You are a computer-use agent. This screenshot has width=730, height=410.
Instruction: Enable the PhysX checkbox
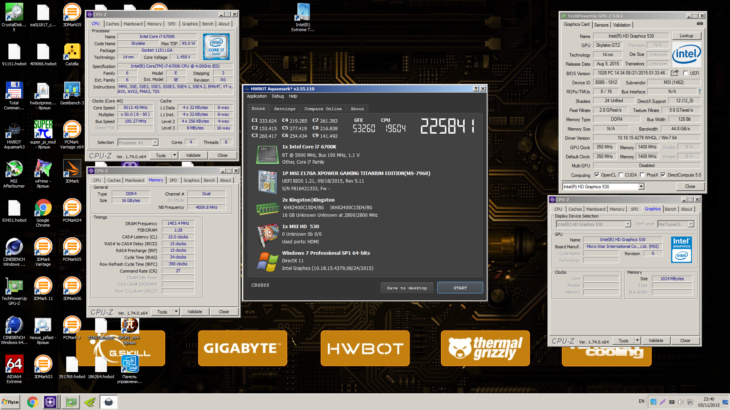(x=642, y=175)
